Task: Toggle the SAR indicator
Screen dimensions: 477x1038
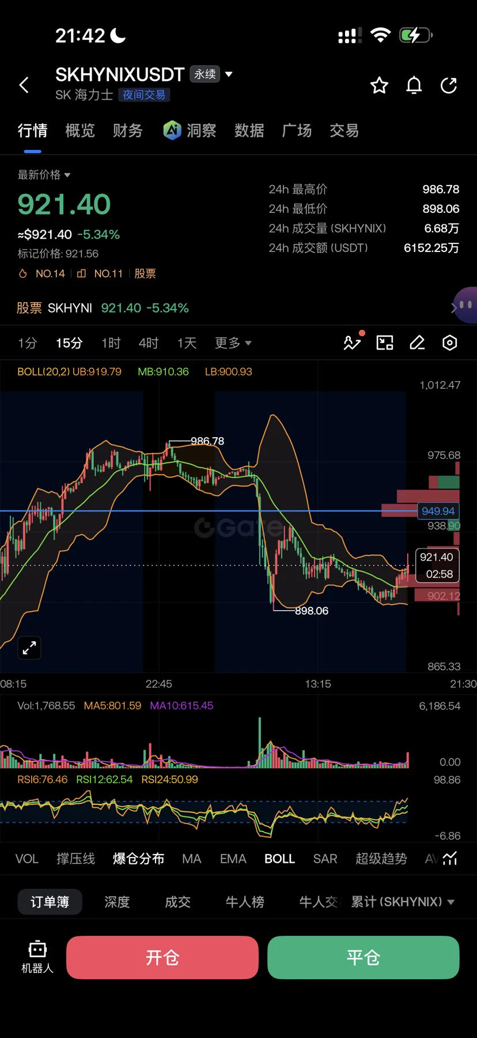Action: [x=325, y=859]
